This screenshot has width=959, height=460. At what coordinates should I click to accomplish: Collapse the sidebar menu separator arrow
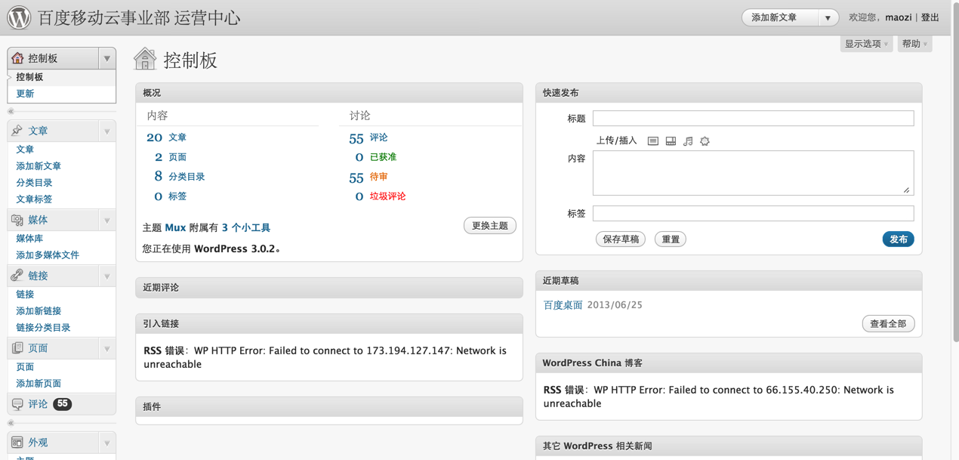[11, 112]
